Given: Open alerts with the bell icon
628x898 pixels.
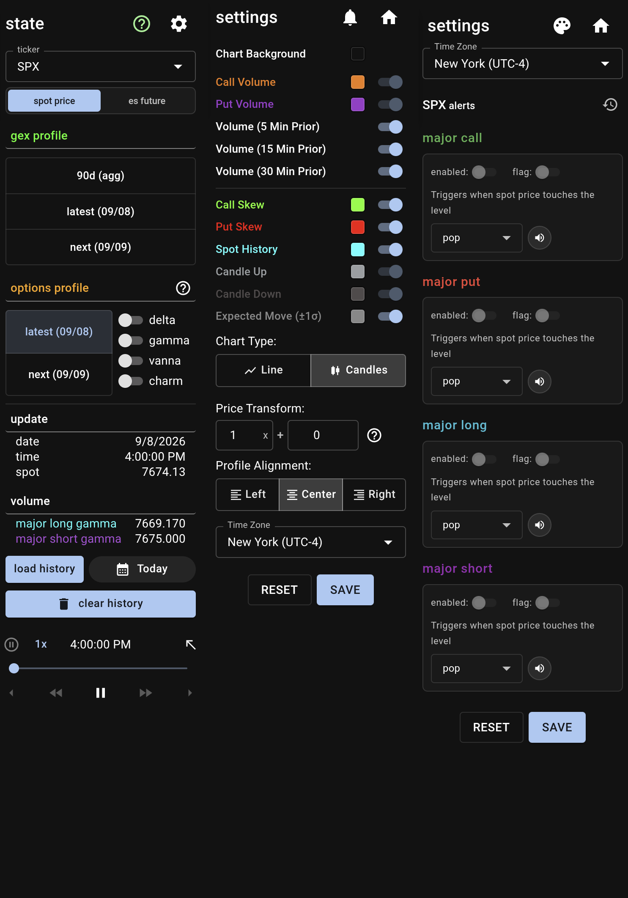Looking at the screenshot, I should [x=350, y=17].
